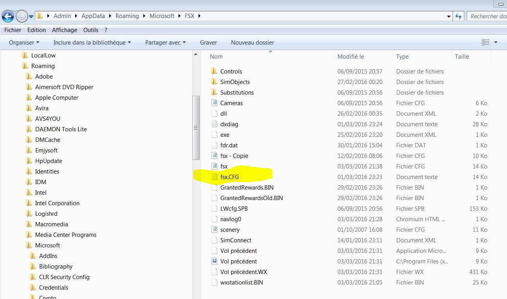Select the LWcfg.SPB file icon
This screenshot has height=299, width=507.
(x=214, y=208)
